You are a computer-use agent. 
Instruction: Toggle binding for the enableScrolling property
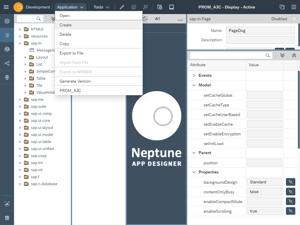coord(290,211)
